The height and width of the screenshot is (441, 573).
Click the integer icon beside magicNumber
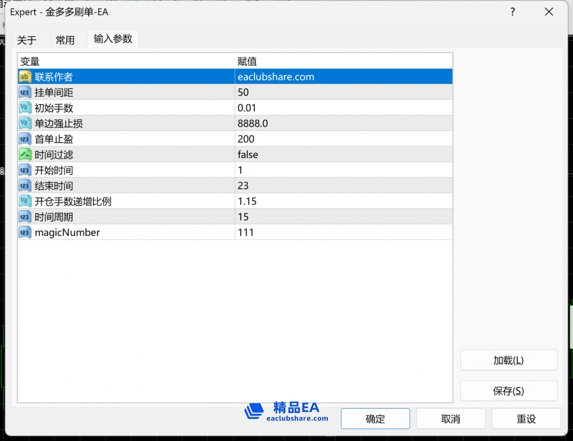coord(25,232)
